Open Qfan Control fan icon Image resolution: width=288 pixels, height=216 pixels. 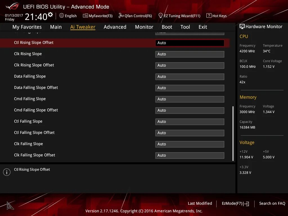point(121,16)
